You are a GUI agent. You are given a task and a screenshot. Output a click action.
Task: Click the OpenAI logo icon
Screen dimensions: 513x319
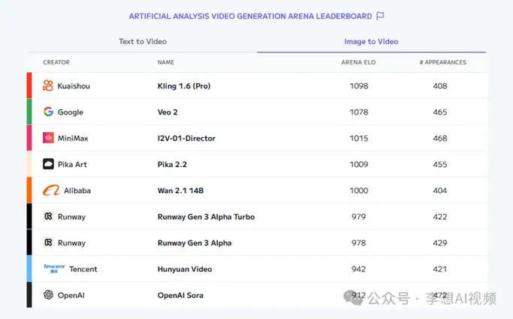point(48,295)
